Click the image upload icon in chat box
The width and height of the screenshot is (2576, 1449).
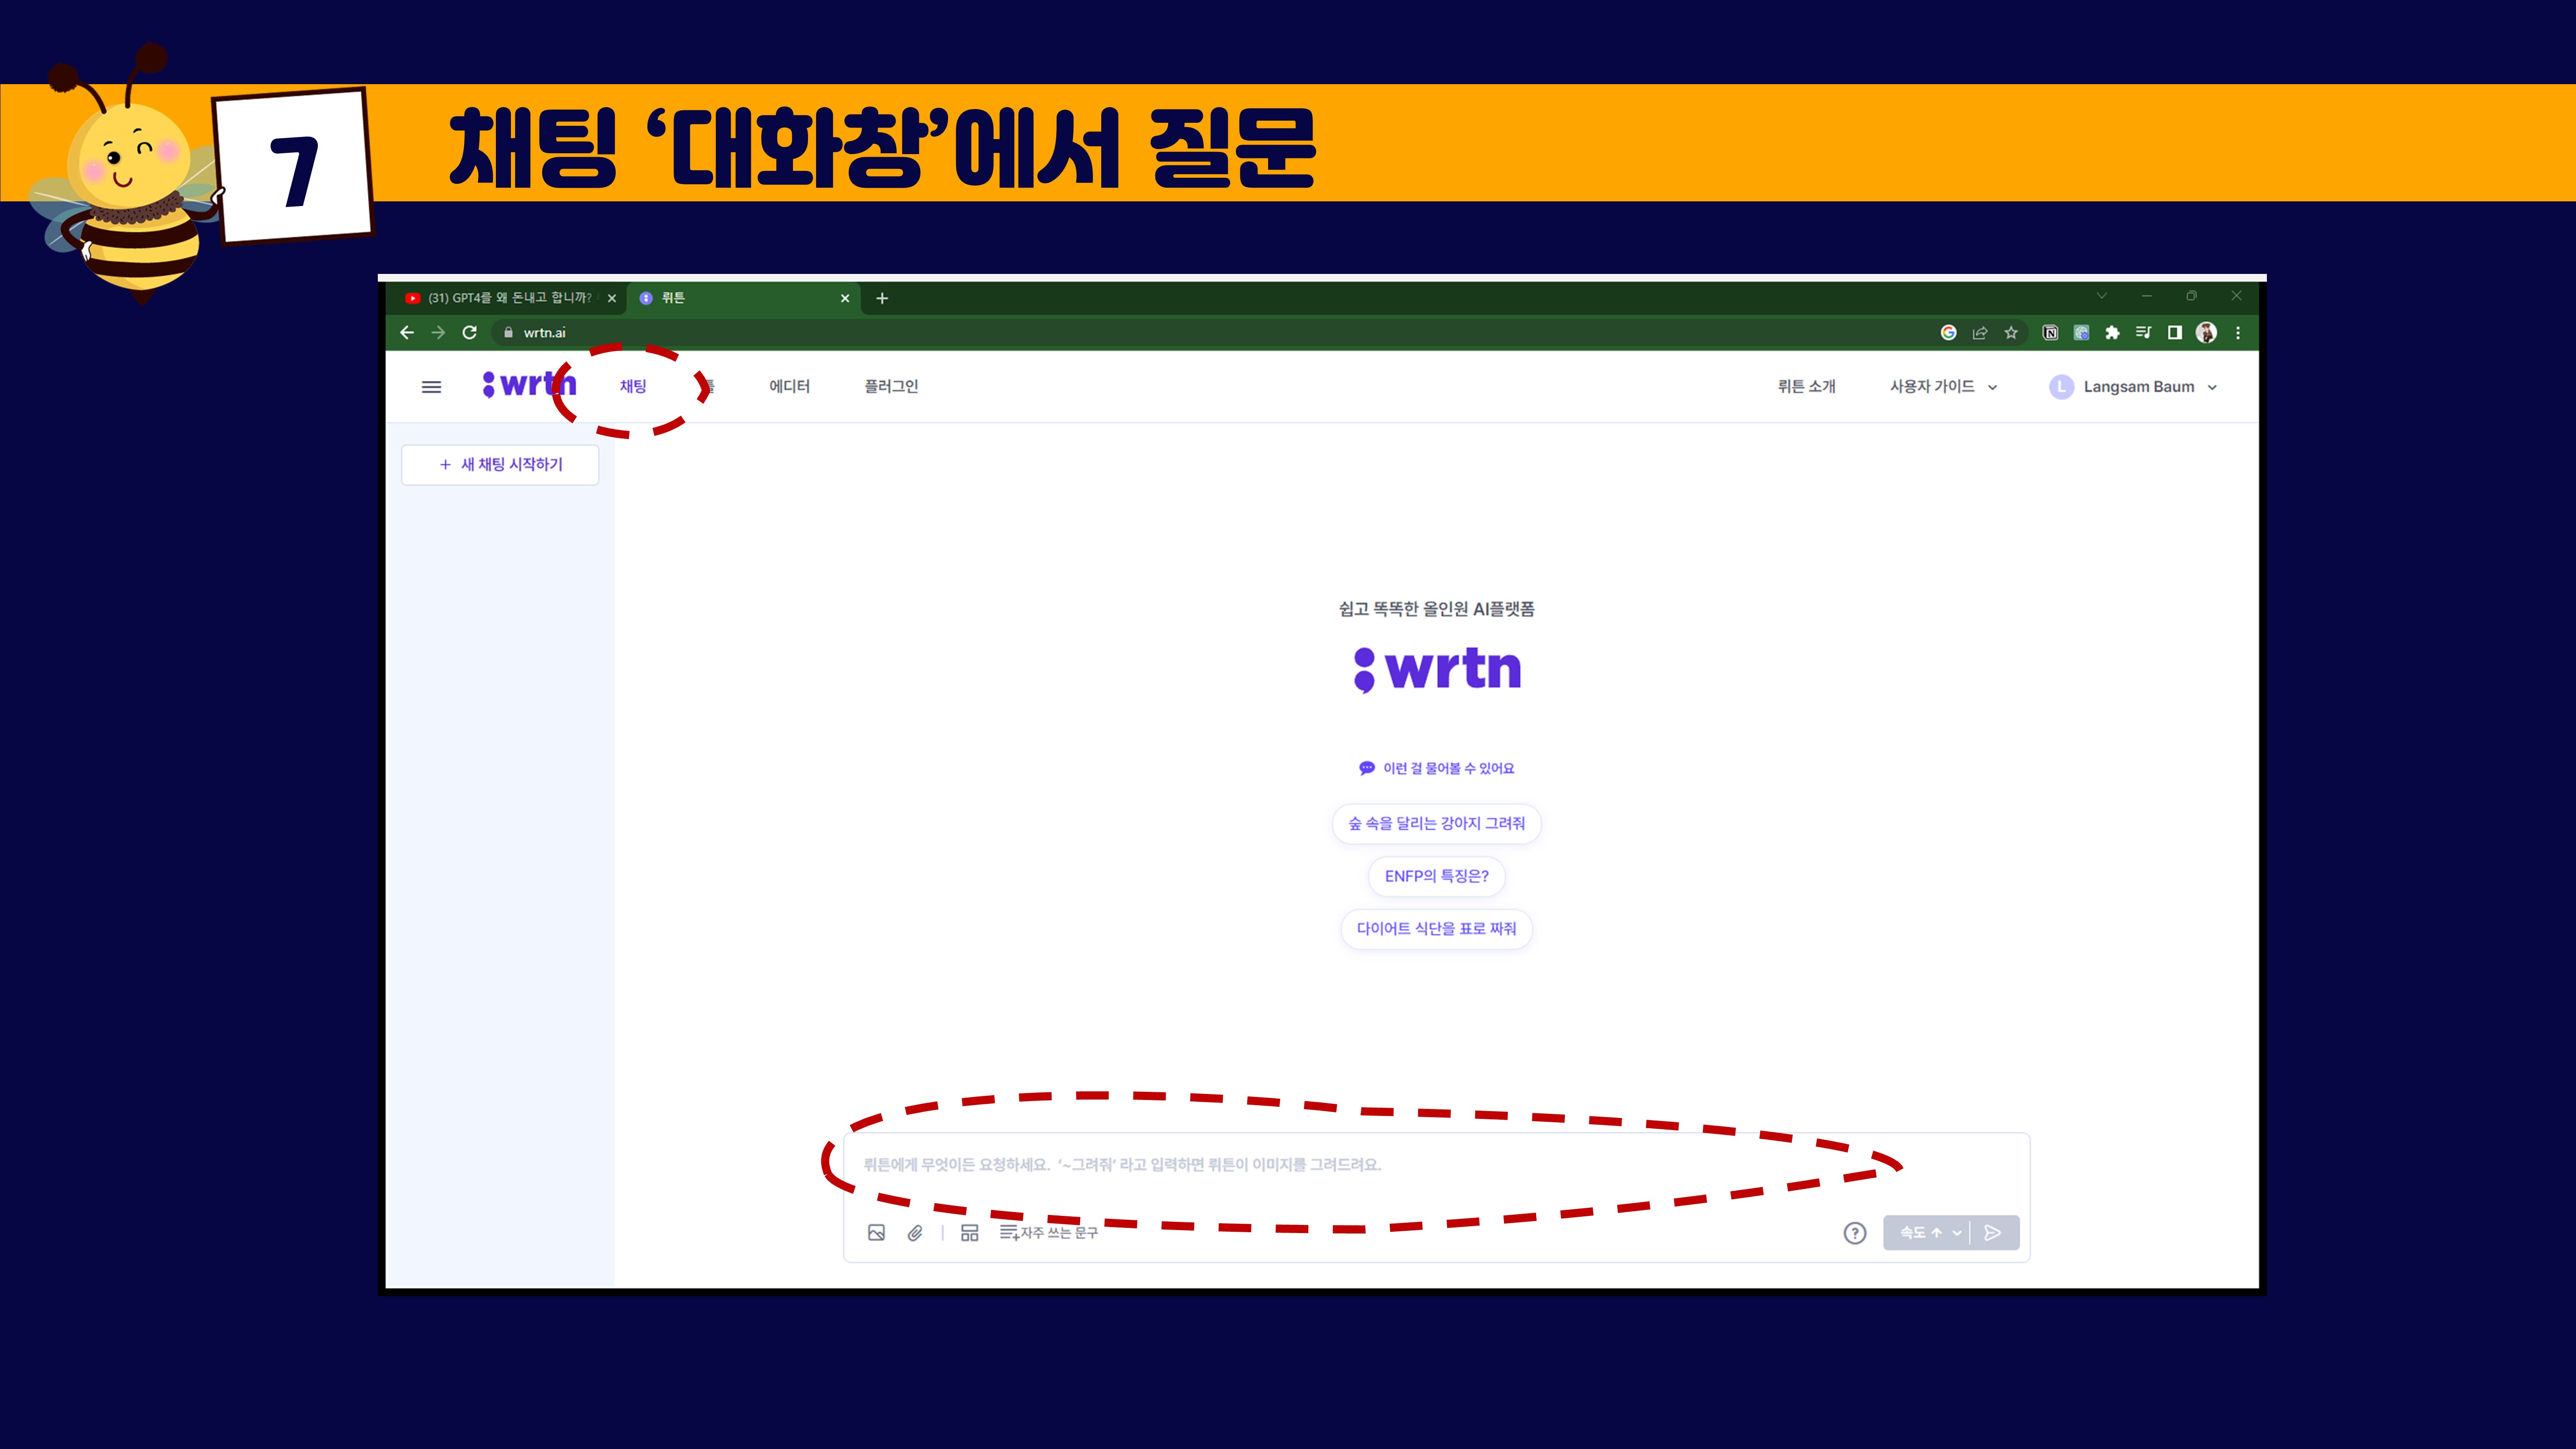click(876, 1232)
